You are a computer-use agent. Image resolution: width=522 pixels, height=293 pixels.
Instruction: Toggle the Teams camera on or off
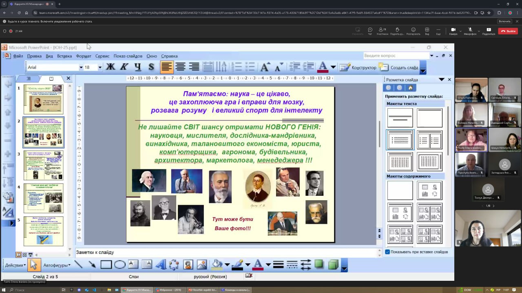point(453,31)
